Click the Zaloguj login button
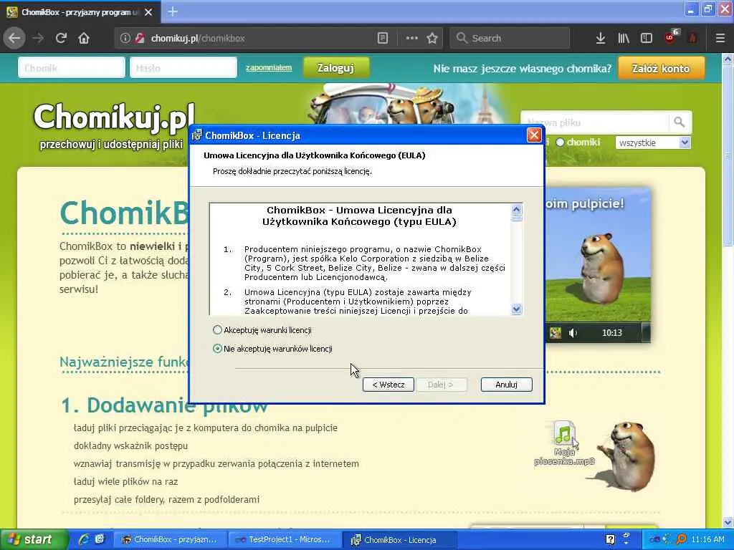The image size is (734, 550). (x=335, y=68)
